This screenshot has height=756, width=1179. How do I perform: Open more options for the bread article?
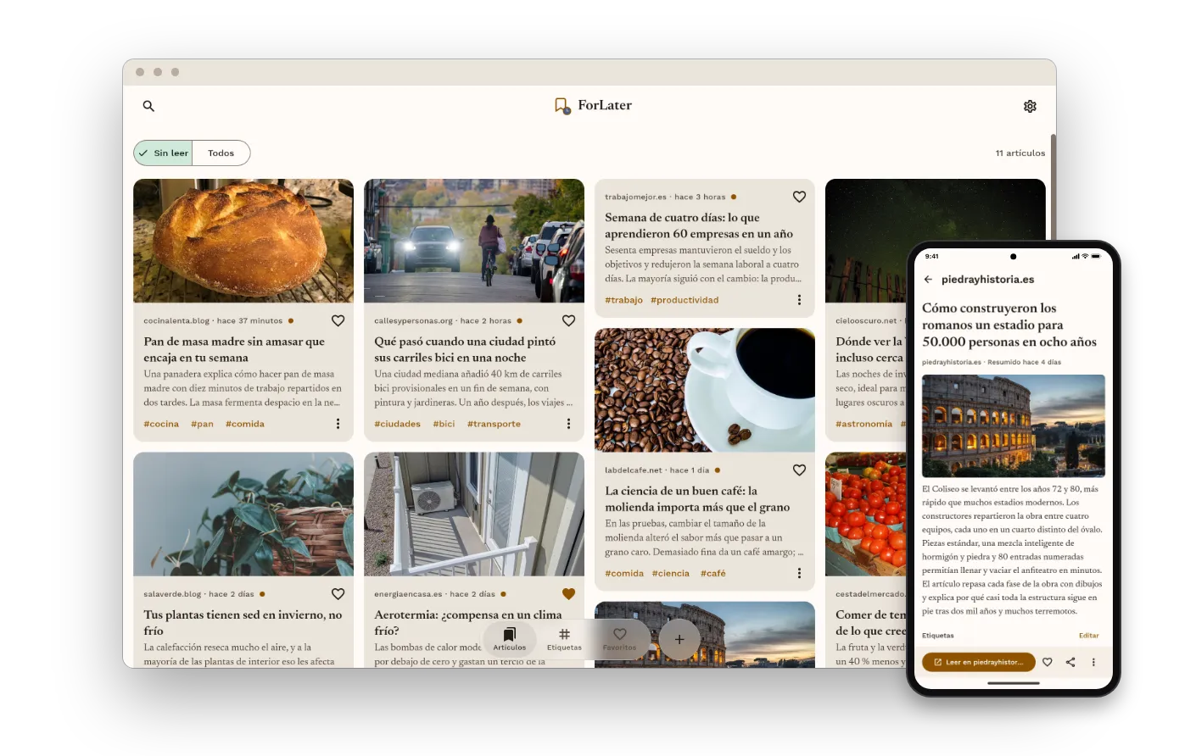click(x=338, y=424)
